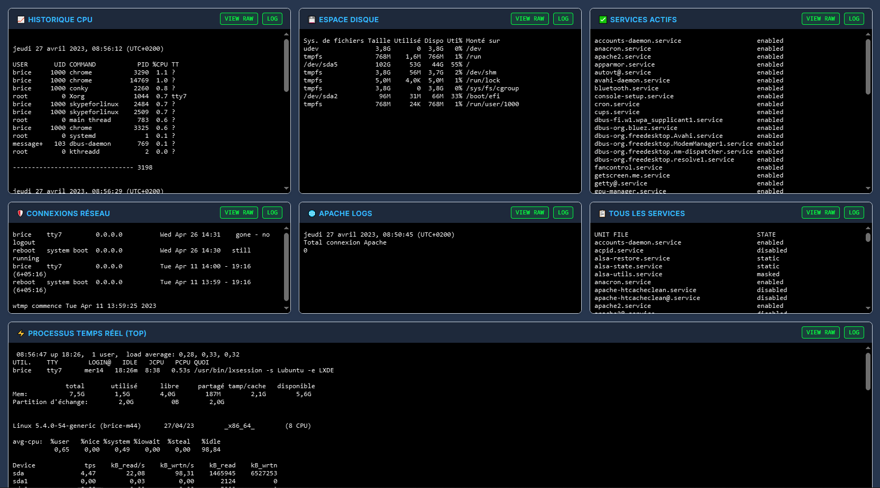Open Log for Apache Logs panel

[x=563, y=212]
